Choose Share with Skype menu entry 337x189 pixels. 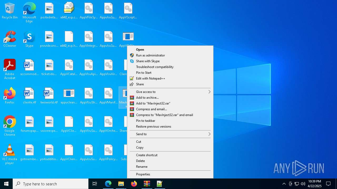click(x=170, y=61)
